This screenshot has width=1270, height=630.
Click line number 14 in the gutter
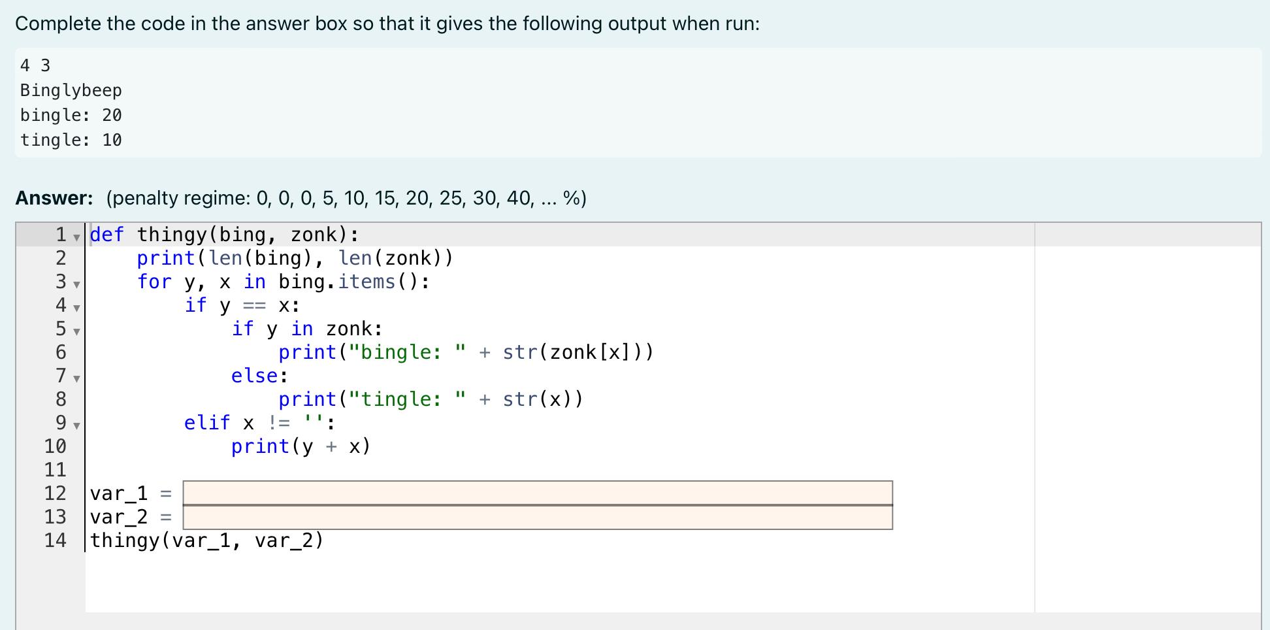pyautogui.click(x=57, y=540)
